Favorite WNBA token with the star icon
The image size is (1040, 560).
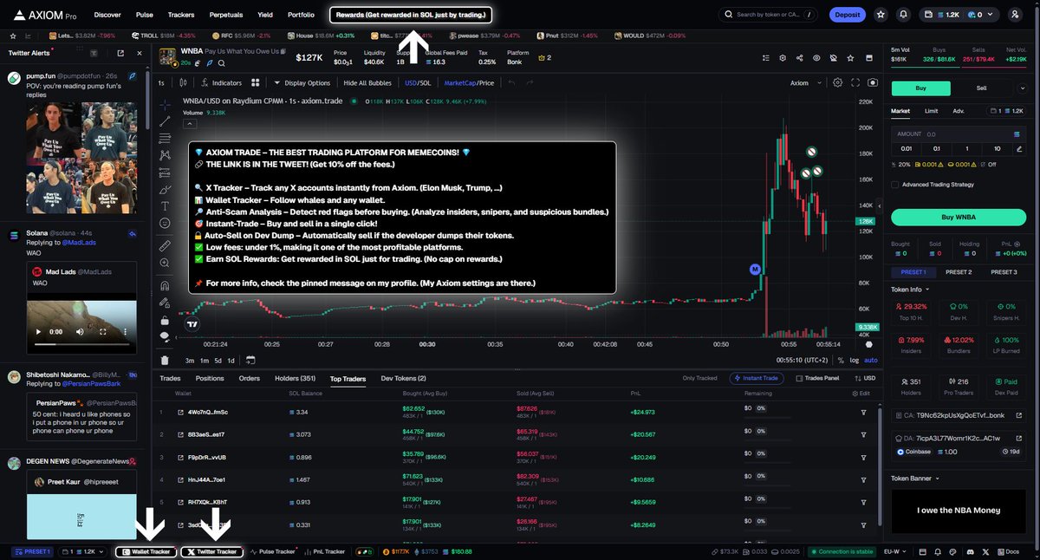849,58
